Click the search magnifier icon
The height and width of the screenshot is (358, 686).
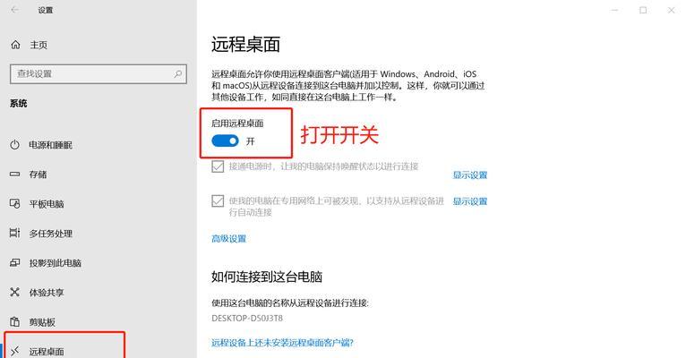(177, 74)
